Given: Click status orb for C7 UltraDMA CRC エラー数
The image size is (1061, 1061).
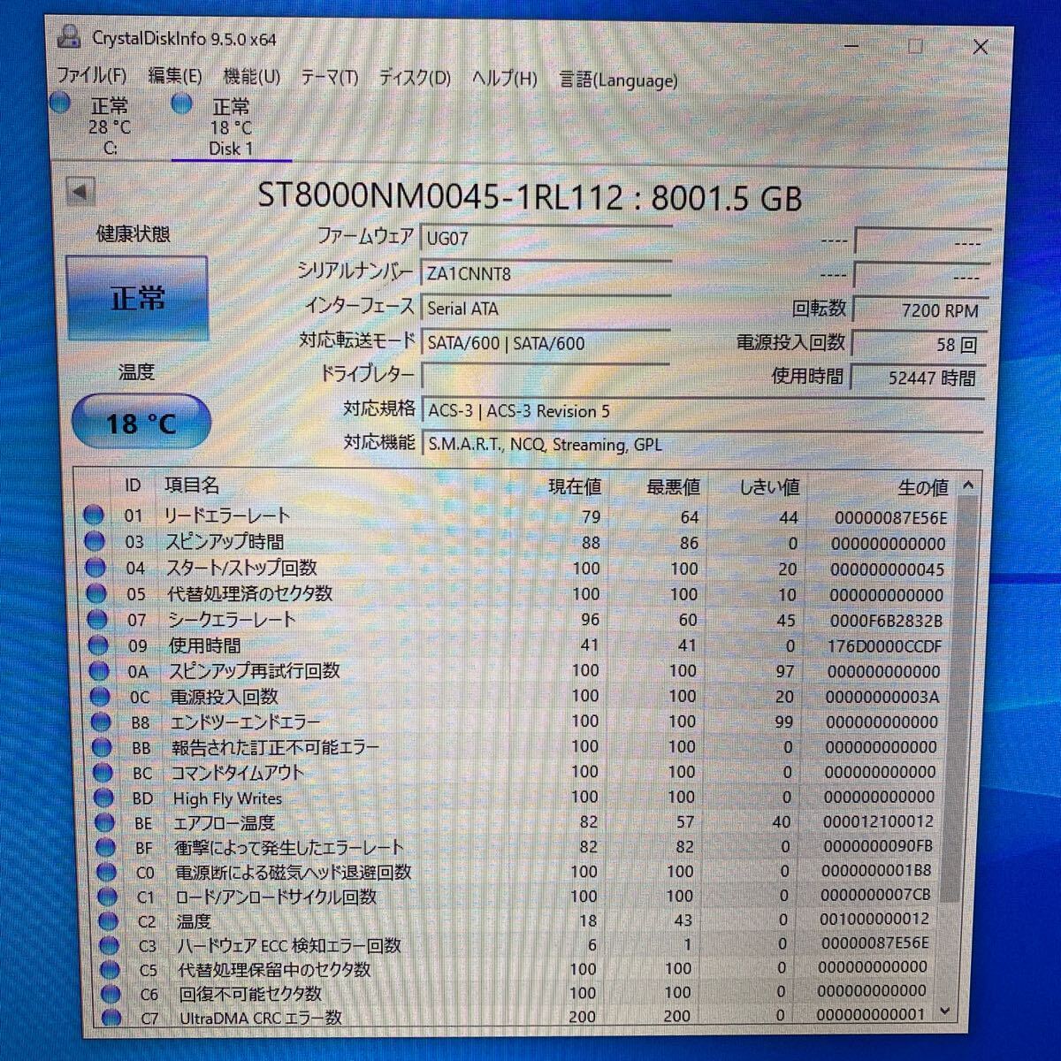Looking at the screenshot, I should [x=111, y=1018].
